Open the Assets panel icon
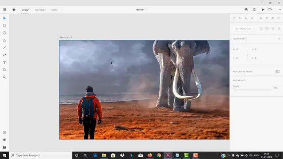This screenshot has width=283, height=159. coord(4,132)
